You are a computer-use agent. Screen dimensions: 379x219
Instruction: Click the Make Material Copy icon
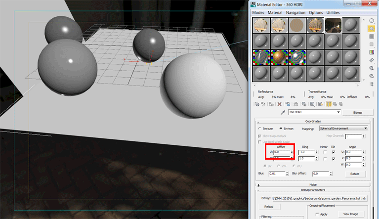(288, 104)
